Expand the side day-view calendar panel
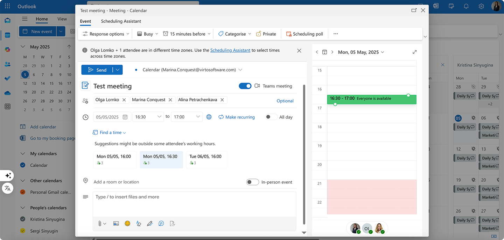The width and height of the screenshot is (504, 240). point(415,52)
